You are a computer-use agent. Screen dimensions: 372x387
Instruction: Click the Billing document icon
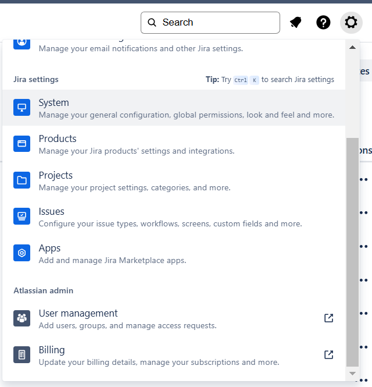tap(22, 354)
